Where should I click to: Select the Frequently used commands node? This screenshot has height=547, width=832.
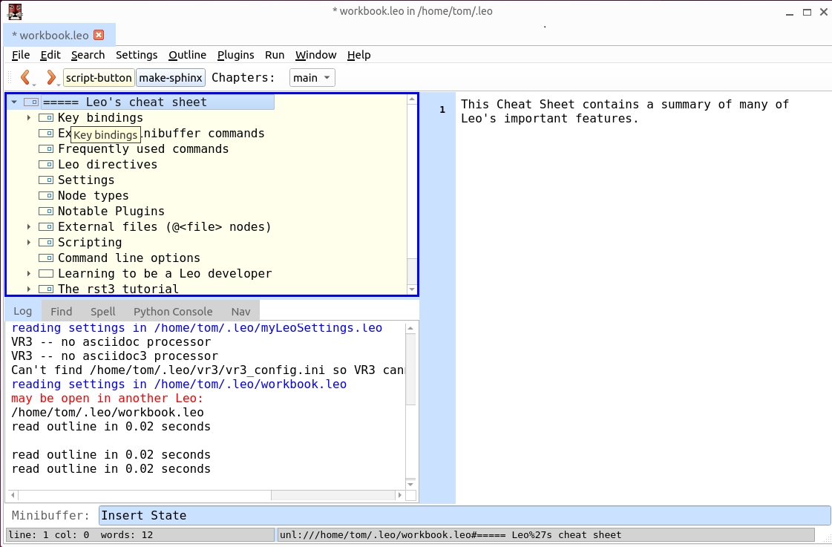click(143, 149)
